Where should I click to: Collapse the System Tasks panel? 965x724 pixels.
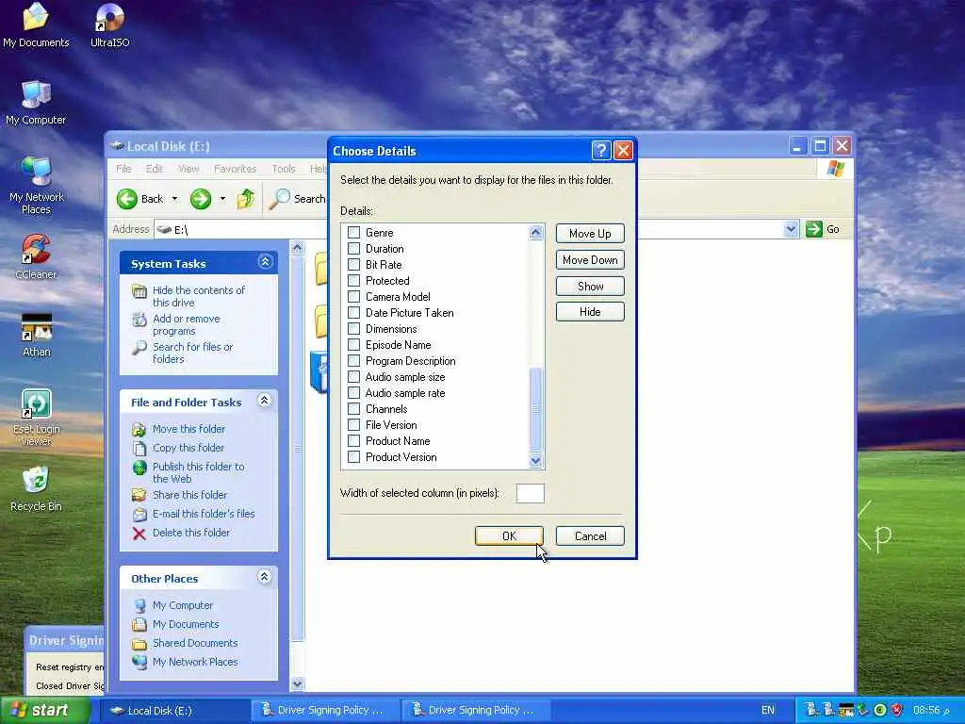(265, 262)
